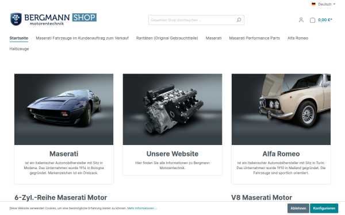Click the Alfa Romeo description text about Turin
The image size is (345, 215).
coord(281,168)
